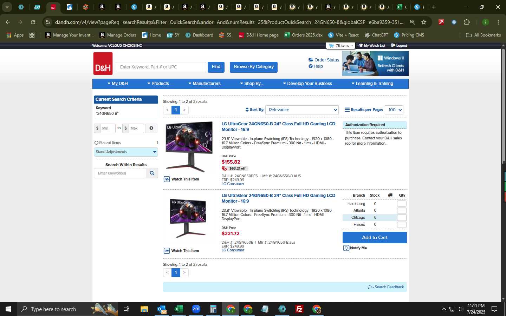
Task: Bookmark this page with star icon
Action: (x=424, y=22)
